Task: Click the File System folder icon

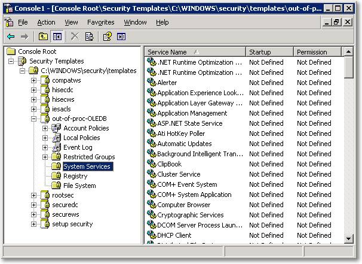Action: pos(56,186)
